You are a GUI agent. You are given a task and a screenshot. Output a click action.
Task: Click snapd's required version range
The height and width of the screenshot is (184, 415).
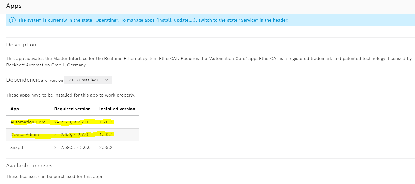(x=72, y=147)
